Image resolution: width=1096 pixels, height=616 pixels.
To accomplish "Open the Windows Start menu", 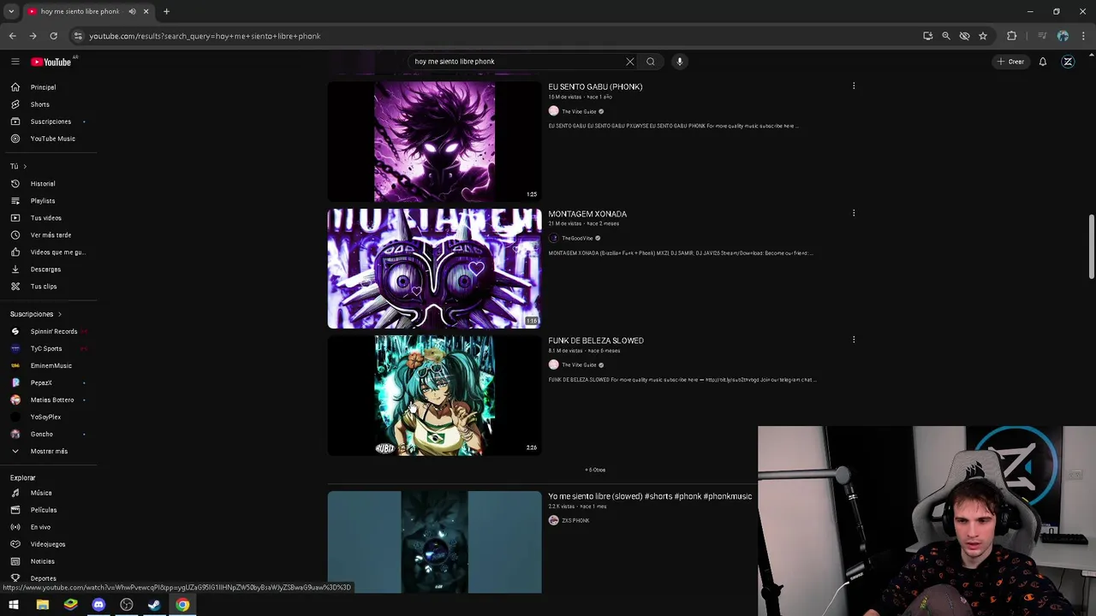I will tap(14, 605).
